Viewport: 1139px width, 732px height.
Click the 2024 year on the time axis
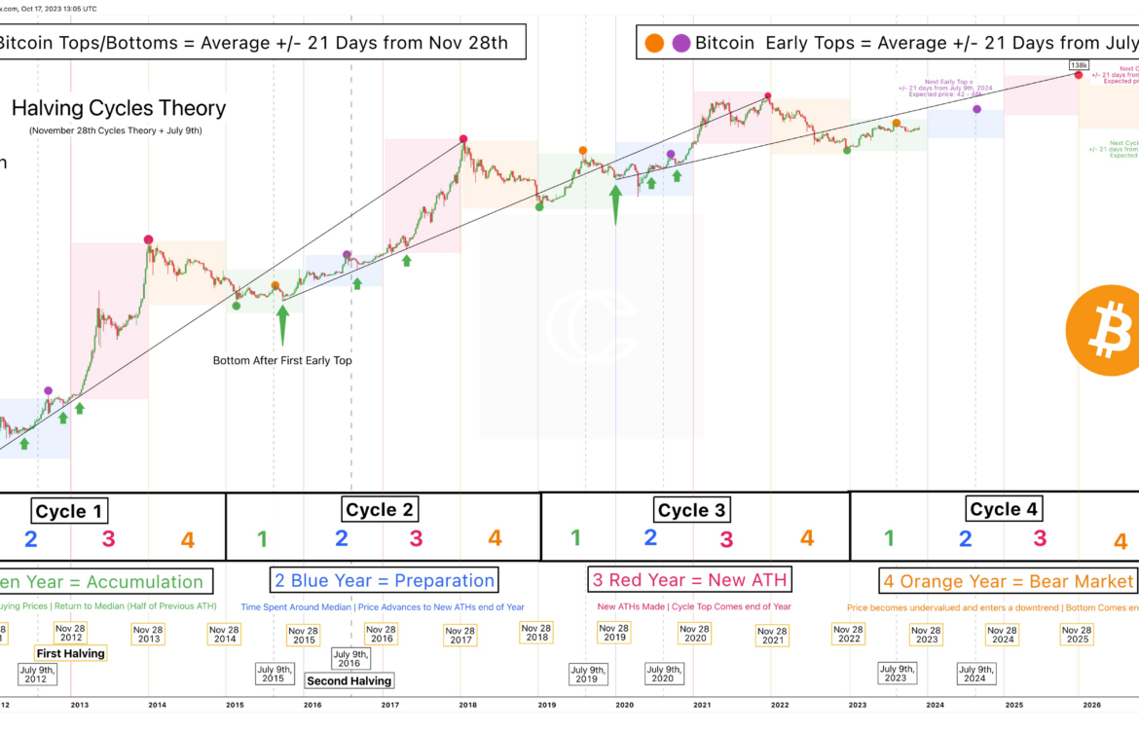point(936,705)
